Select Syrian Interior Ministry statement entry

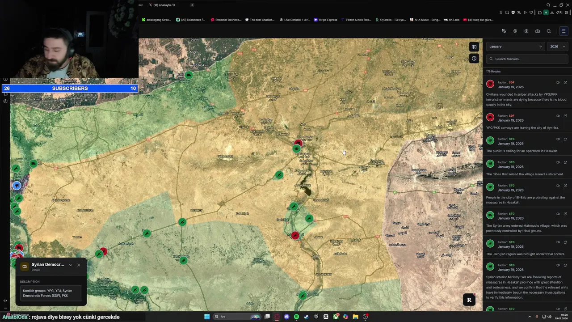pos(527,287)
